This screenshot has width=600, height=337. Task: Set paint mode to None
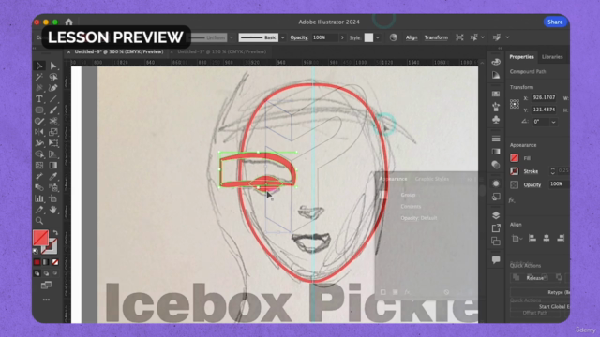(x=55, y=262)
